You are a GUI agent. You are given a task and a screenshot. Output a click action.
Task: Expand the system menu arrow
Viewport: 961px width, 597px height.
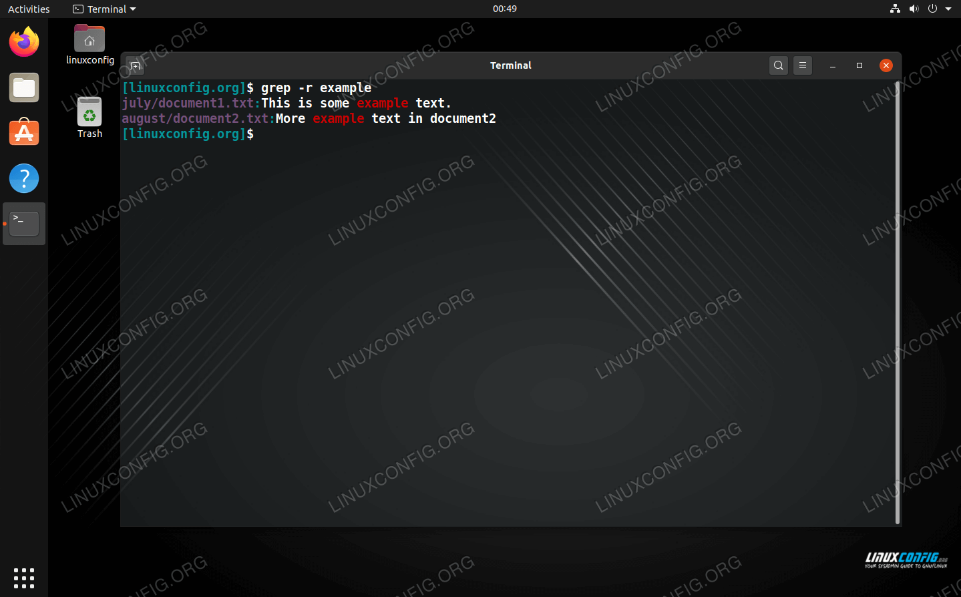coord(948,9)
